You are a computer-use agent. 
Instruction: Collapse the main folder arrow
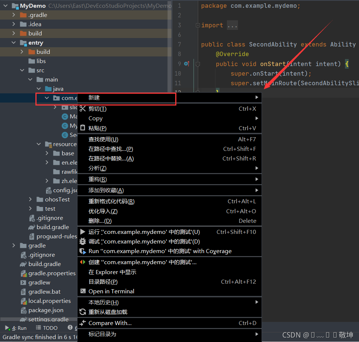coord(31,80)
